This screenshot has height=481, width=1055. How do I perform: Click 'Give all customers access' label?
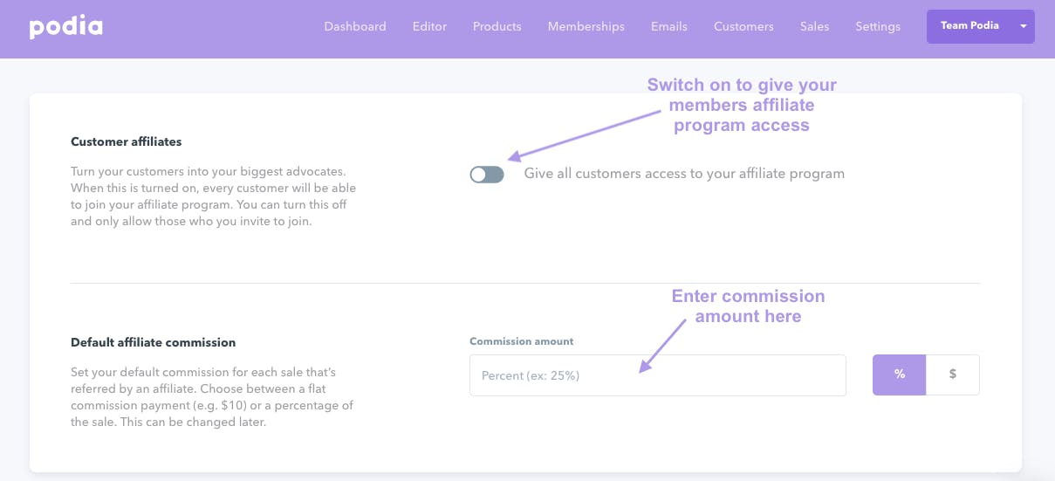(x=684, y=174)
